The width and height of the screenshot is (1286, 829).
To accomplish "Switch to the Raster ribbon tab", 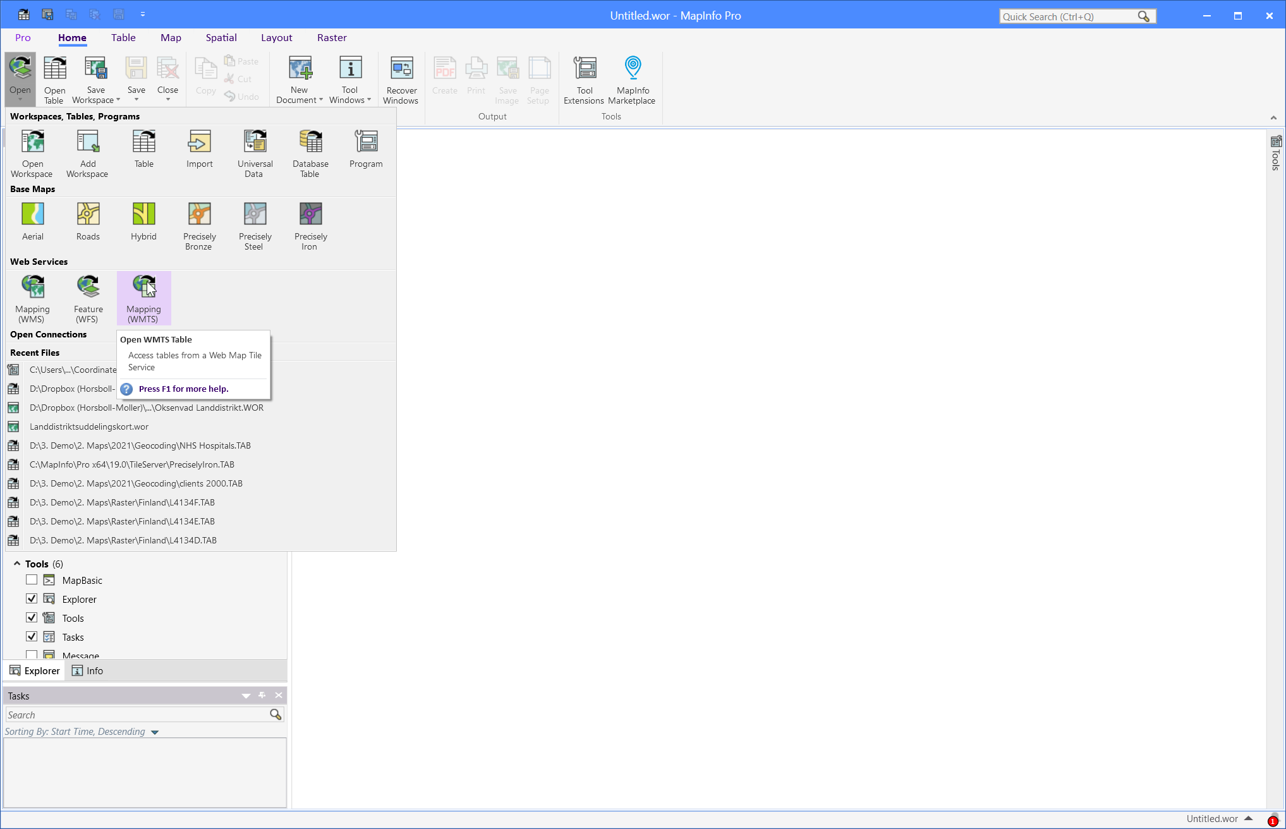I will coord(332,38).
